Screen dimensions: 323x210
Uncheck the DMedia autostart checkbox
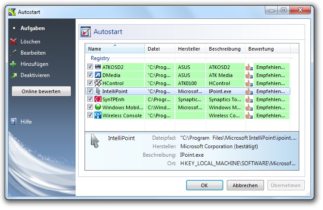click(90, 75)
